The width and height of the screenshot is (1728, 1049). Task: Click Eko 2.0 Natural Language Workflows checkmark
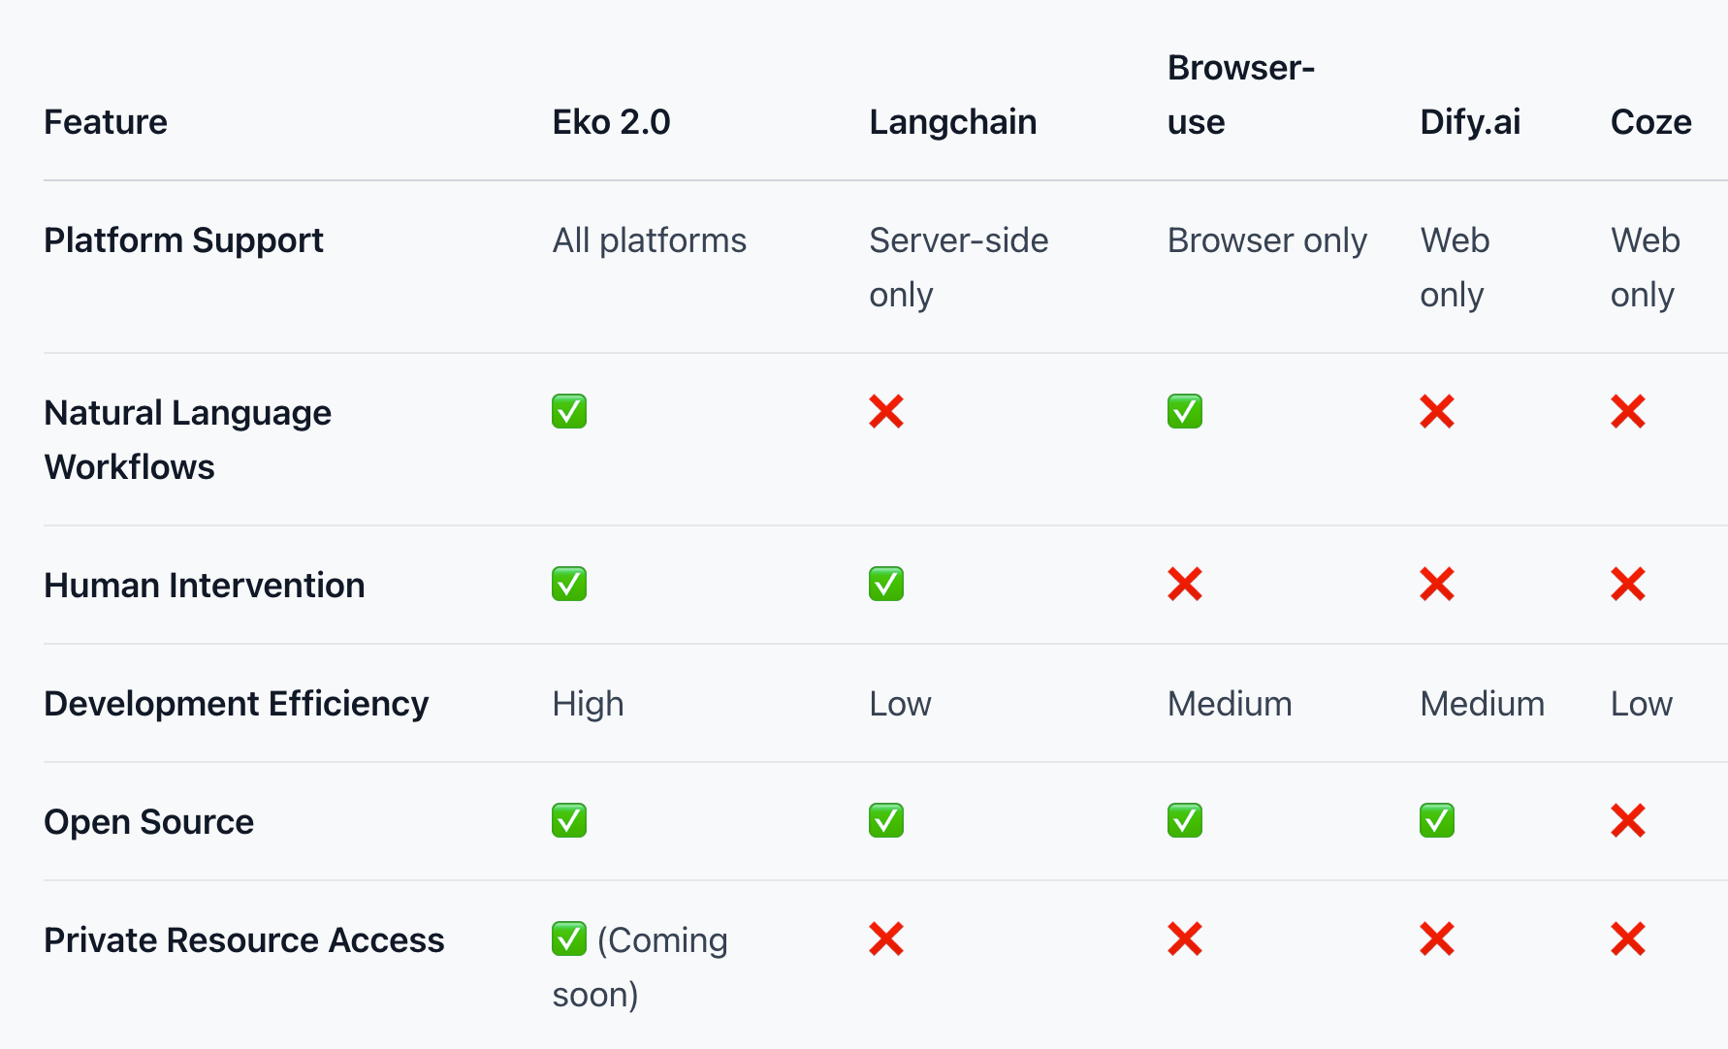click(569, 411)
